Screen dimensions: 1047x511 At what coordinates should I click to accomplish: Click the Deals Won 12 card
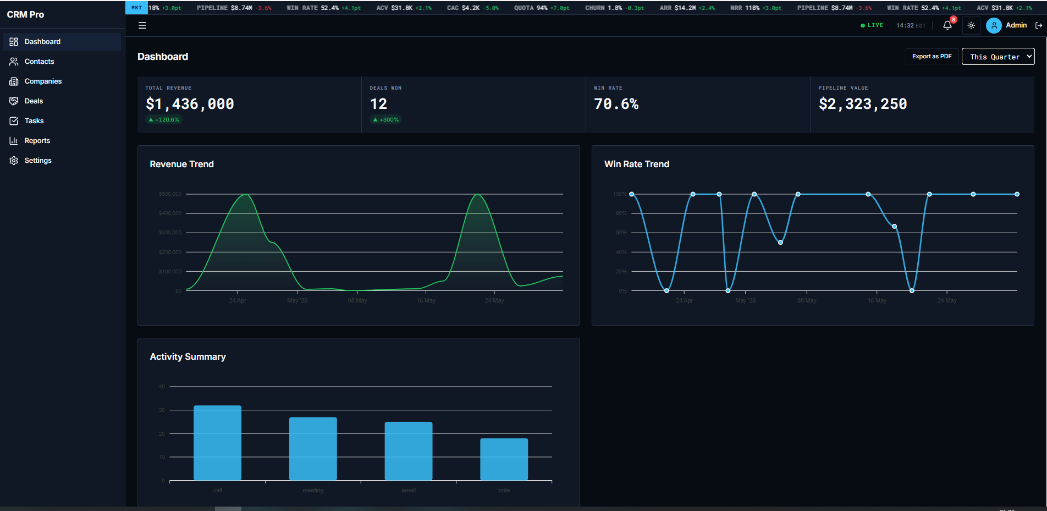tap(473, 105)
